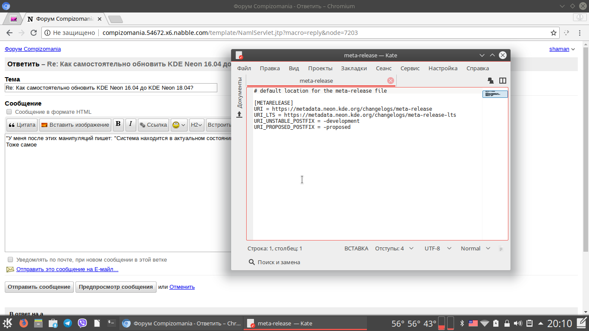Toggle bold formatting in message editor
Image resolution: width=589 pixels, height=331 pixels.
click(118, 125)
